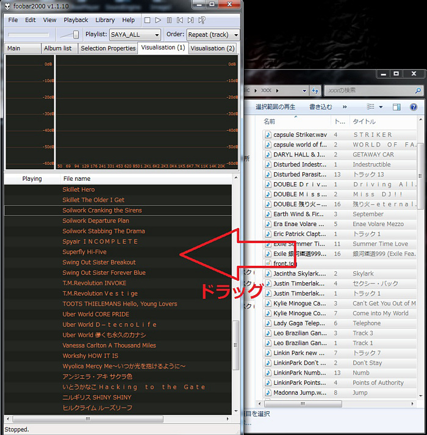Click the LinkinPark Numb file icon
Image resolution: width=427 pixels, height=435 pixels.
pos(268,373)
